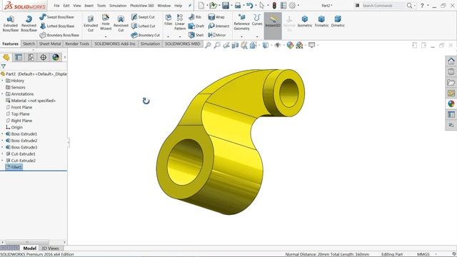Viewport: 457px width, 257px height.
Task: Open the Linear Pattern tool
Action: [x=180, y=22]
